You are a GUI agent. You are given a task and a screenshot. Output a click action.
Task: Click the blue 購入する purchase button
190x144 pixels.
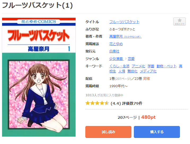tap(157, 132)
